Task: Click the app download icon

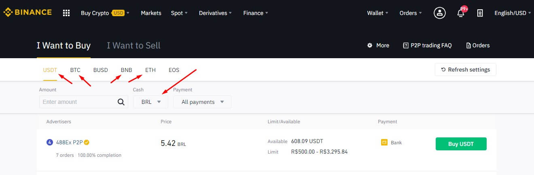Action: 480,13
